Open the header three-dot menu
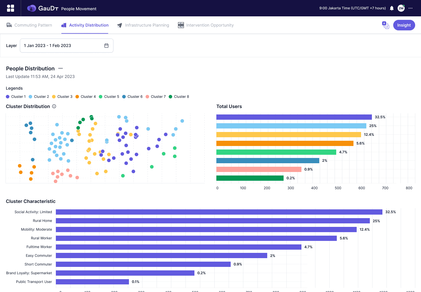421x292 pixels. [x=410, y=8]
